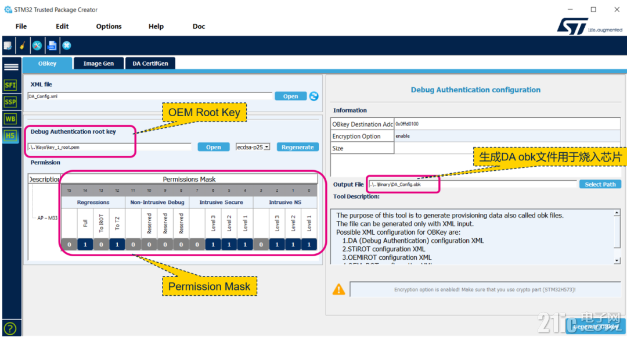This screenshot has width=627, height=337.
Task: Open the Edit menu
Action: click(62, 26)
